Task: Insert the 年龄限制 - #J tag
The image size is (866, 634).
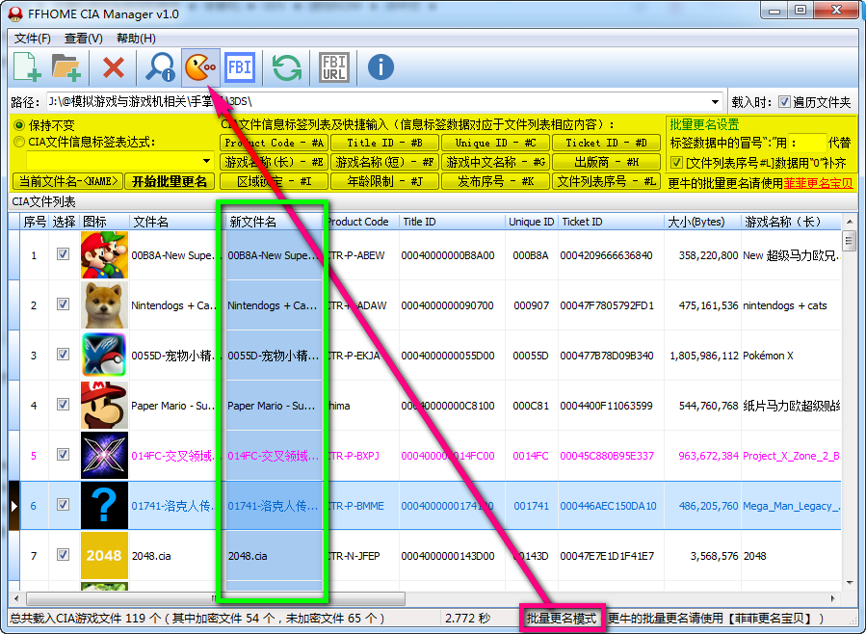Action: pyautogui.click(x=384, y=181)
